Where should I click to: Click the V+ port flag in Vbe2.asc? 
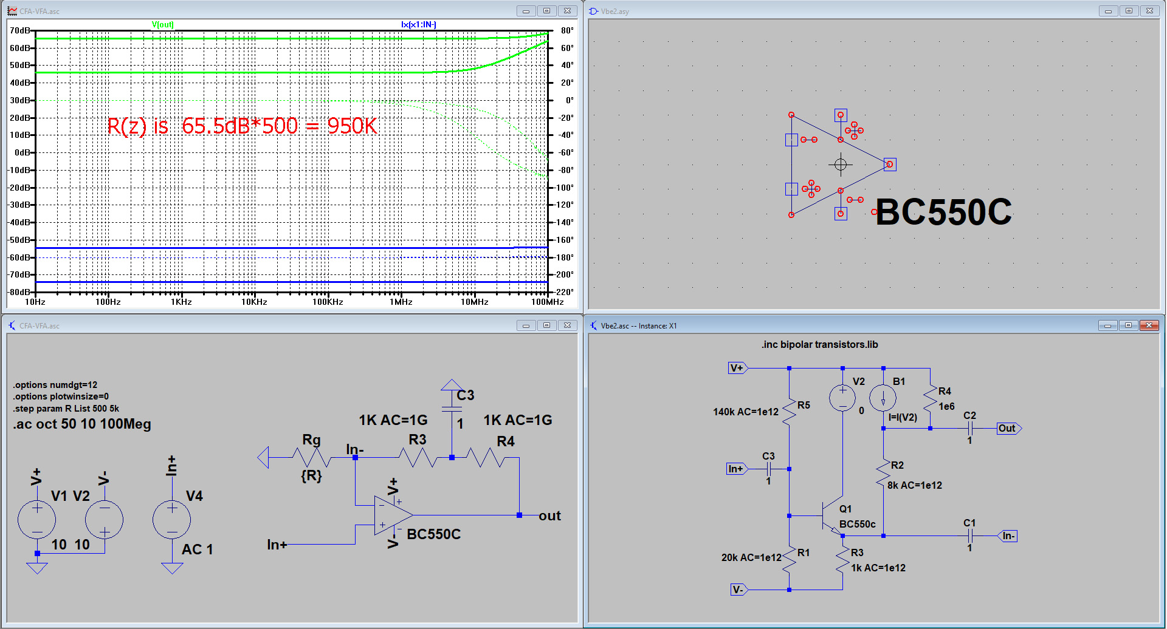(x=738, y=368)
